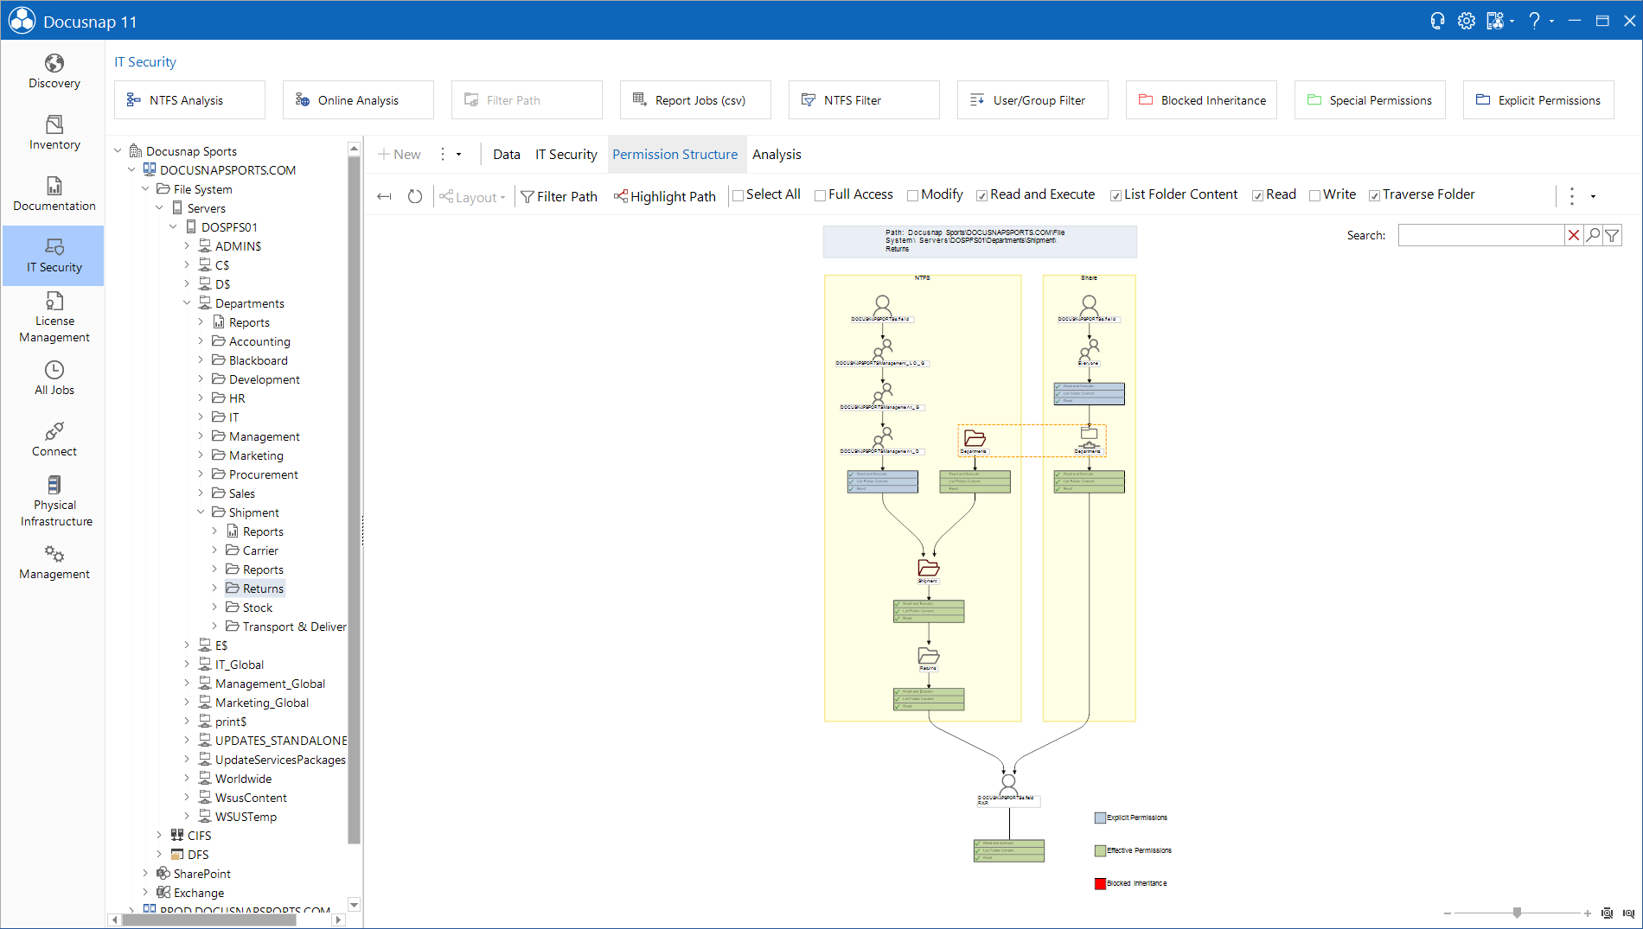Click the help question mark icon

coord(1535,21)
